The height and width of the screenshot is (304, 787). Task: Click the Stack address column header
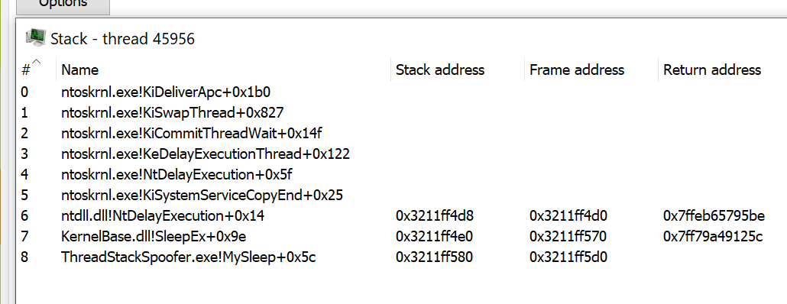(457, 70)
